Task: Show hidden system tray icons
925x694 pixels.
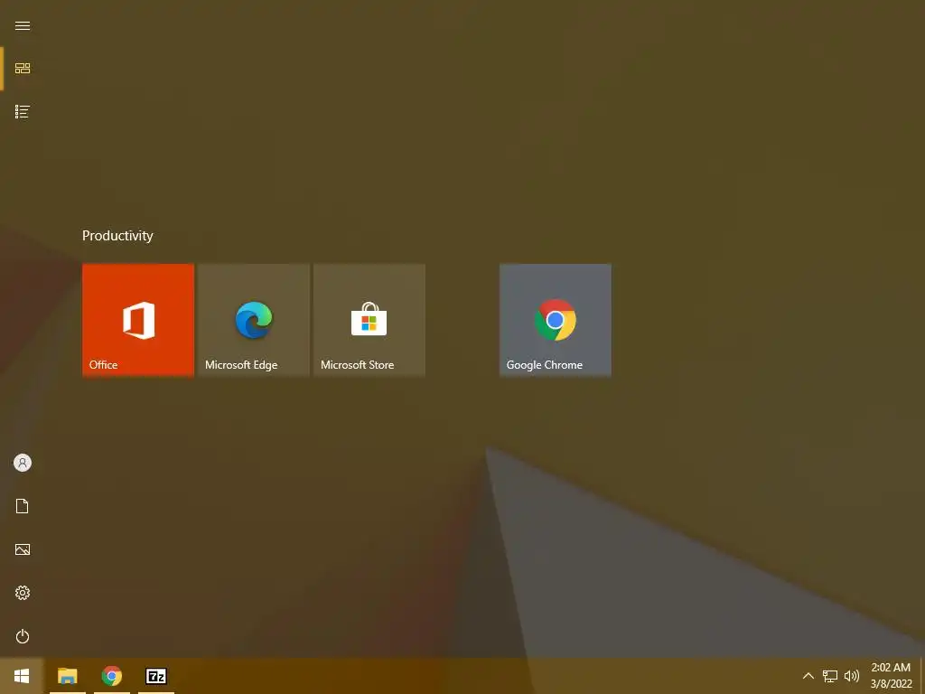Action: pyautogui.click(x=808, y=676)
